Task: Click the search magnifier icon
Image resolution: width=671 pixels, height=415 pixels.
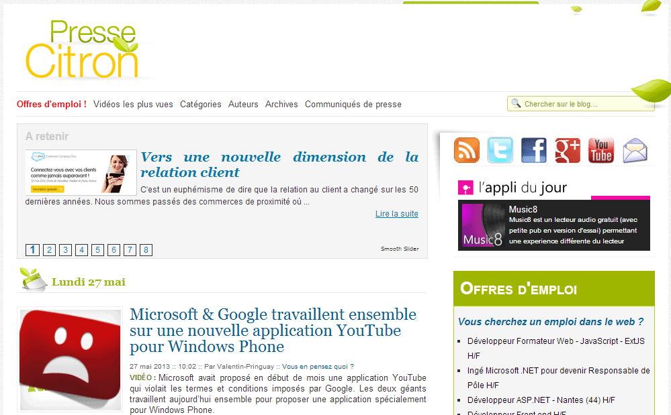Action: pos(516,103)
